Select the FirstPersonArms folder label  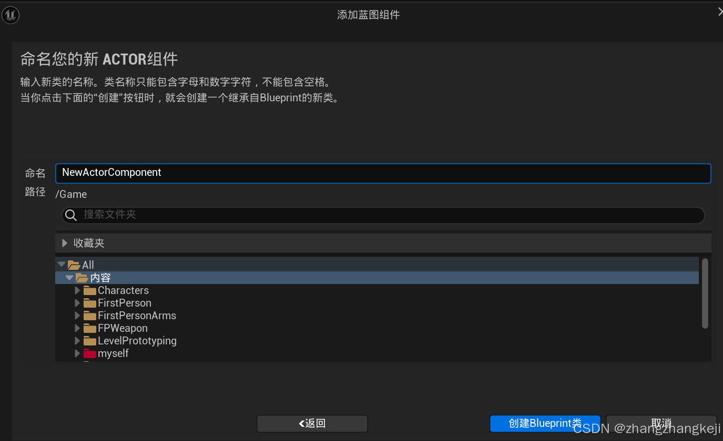[x=137, y=316]
